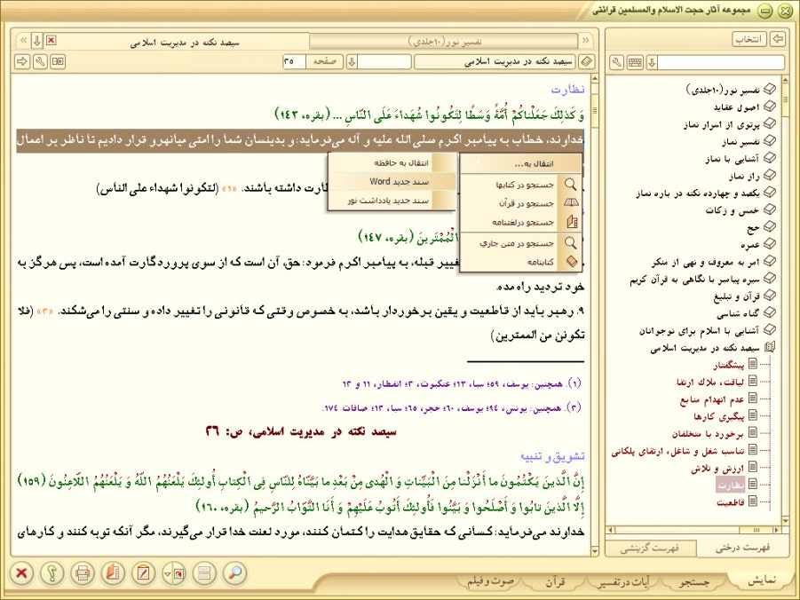Click the page number field showing ۳۵

293,62
